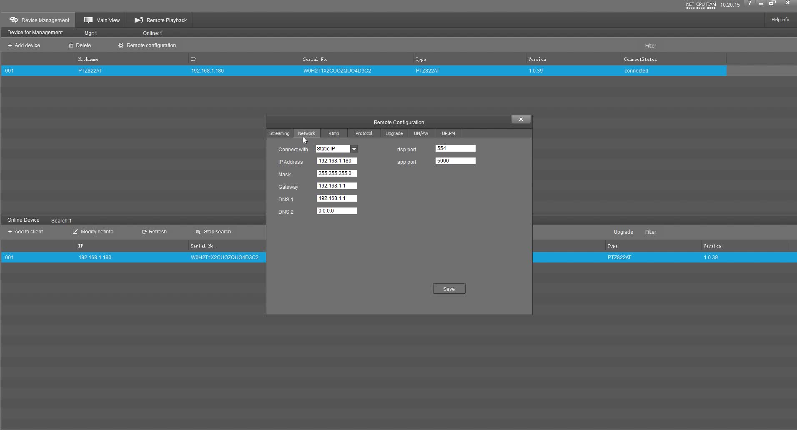
Task: Click the Remote Playback icon
Action: click(139, 20)
